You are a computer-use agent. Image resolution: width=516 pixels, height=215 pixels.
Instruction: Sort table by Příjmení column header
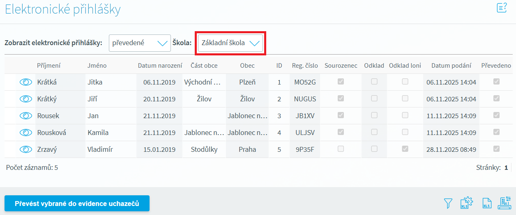coord(49,66)
